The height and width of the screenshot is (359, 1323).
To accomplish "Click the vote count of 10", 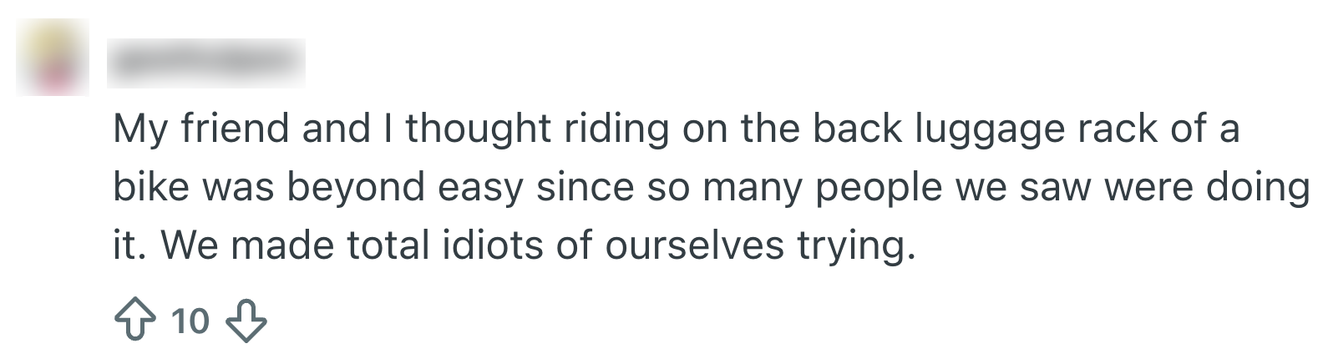I will [190, 321].
